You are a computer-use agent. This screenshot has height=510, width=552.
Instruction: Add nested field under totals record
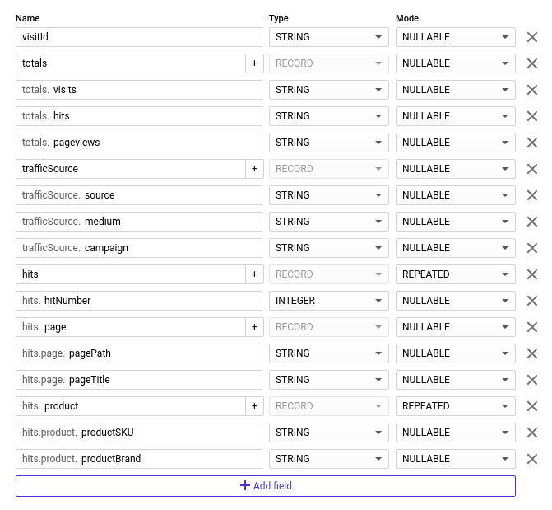253,63
